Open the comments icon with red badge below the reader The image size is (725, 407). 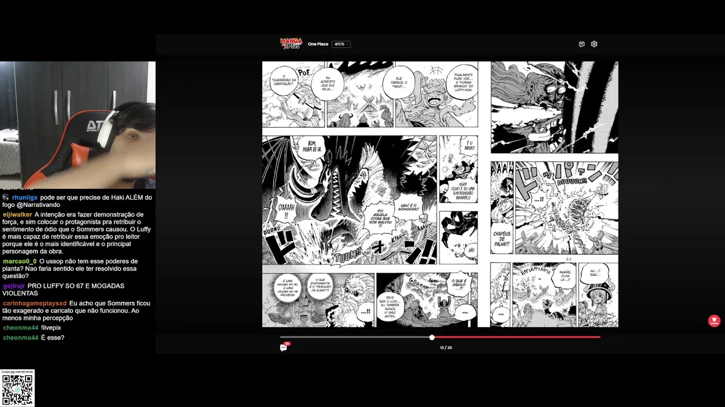(x=284, y=347)
